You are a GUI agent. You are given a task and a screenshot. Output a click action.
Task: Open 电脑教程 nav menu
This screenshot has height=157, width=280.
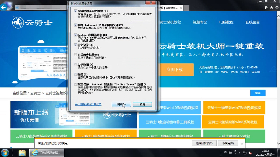tap(226, 22)
